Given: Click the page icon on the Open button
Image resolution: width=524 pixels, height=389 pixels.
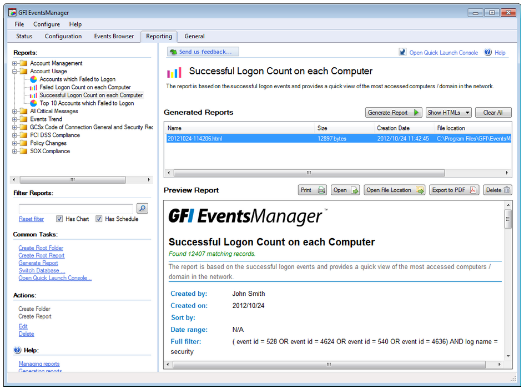Looking at the screenshot, I should [355, 190].
